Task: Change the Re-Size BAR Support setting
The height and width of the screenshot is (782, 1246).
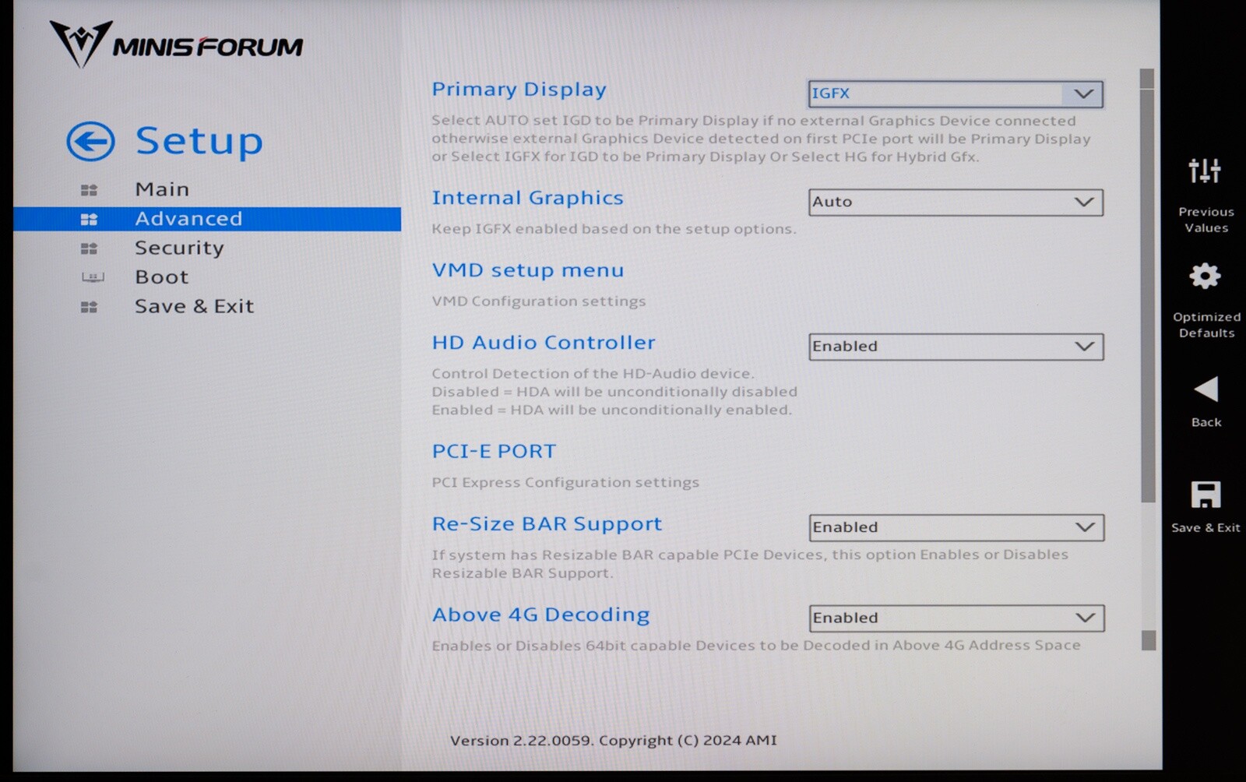Action: pos(956,527)
